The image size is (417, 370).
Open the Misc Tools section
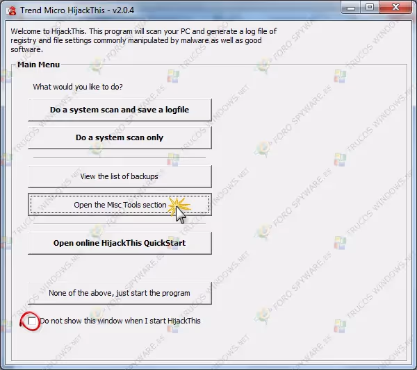pyautogui.click(x=120, y=205)
